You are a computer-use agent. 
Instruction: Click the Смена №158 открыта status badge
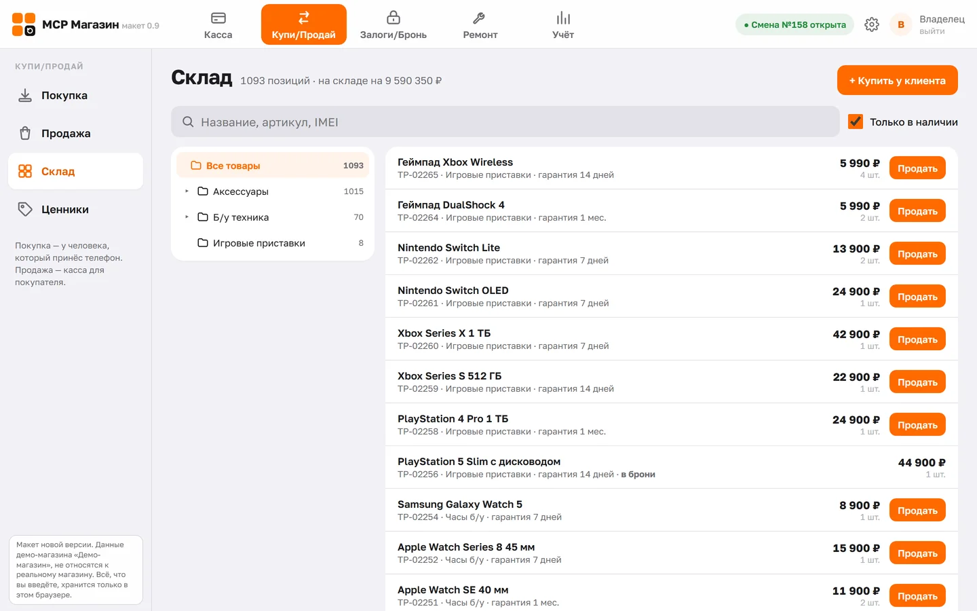(794, 24)
